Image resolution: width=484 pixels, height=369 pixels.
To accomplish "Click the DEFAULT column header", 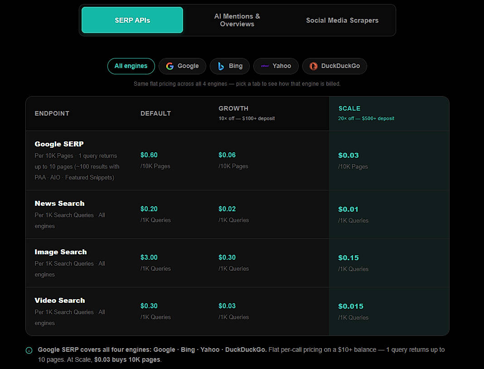I will pyautogui.click(x=155, y=113).
